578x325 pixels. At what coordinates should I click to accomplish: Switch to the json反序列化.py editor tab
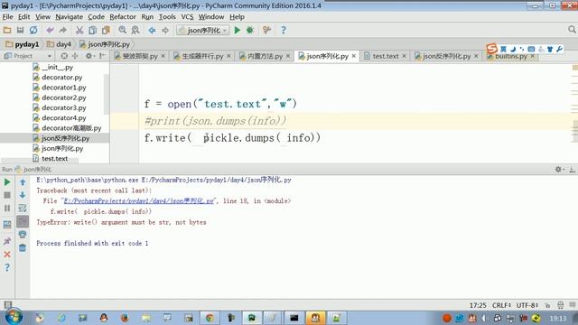(x=446, y=56)
